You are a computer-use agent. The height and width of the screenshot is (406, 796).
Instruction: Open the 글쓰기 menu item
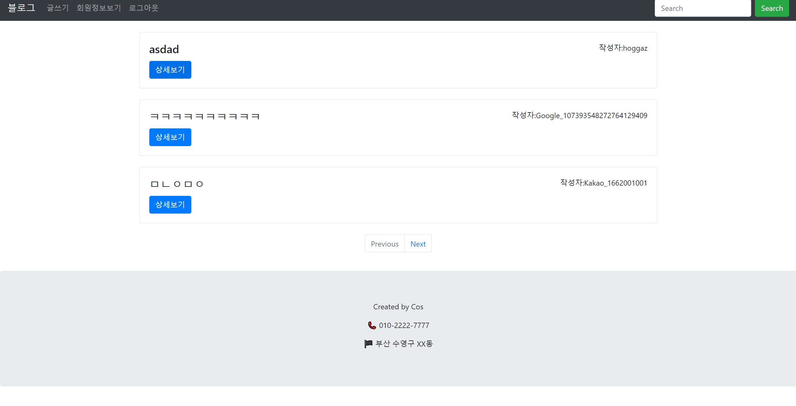pos(57,8)
